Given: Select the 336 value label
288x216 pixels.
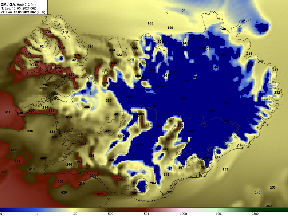Looking at the screenshot, I should 30,131.
